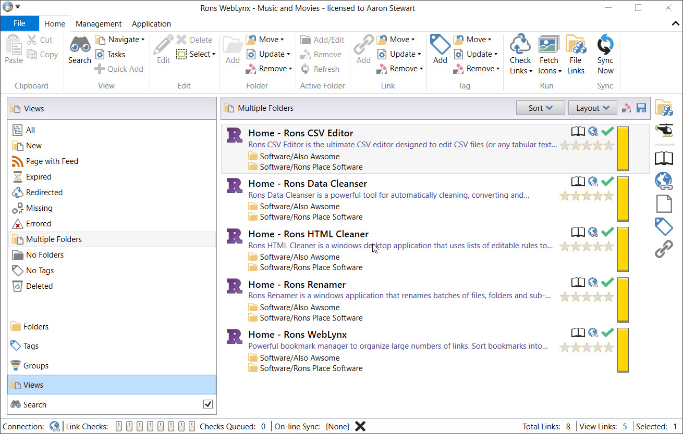
Task: Toggle the Search panel checkbox
Action: (x=208, y=404)
